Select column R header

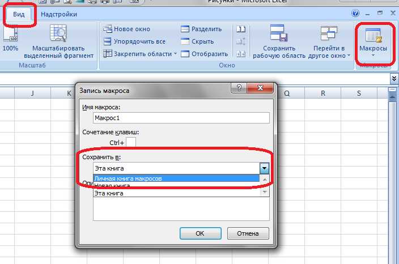pyautogui.click(x=322, y=93)
